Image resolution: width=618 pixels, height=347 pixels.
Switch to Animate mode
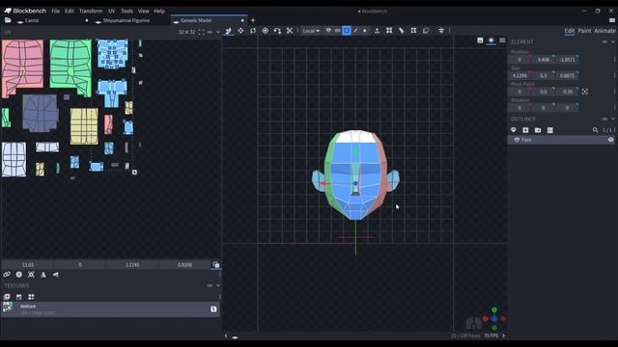[604, 31]
